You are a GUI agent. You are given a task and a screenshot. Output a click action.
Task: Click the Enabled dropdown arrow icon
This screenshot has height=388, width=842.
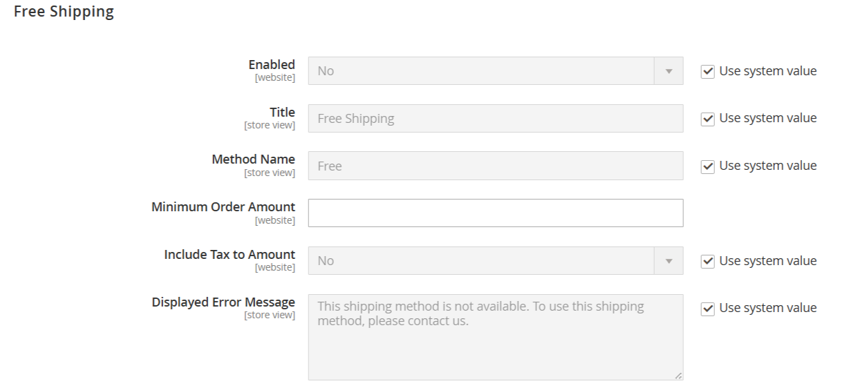coord(668,71)
